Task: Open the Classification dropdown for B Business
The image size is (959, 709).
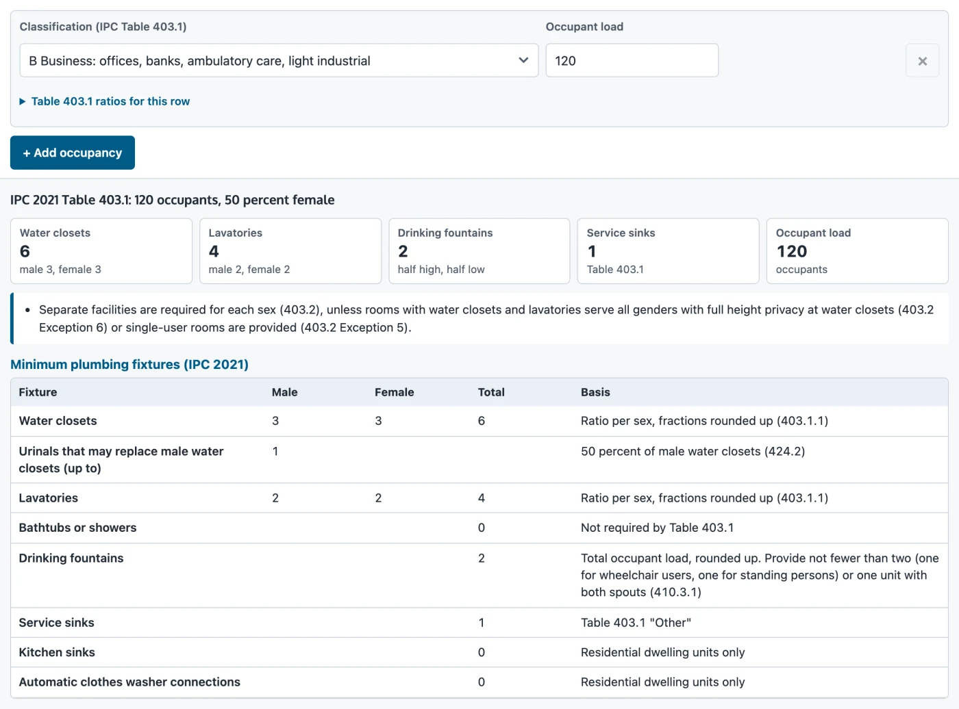Action: pyautogui.click(x=279, y=60)
